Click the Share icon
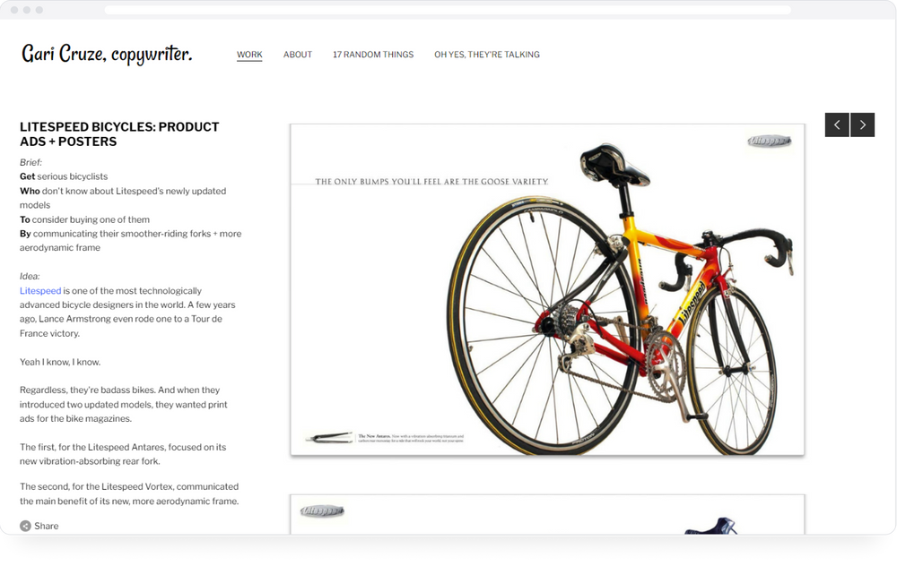Image resolution: width=897 pixels, height=566 pixels. (25, 526)
